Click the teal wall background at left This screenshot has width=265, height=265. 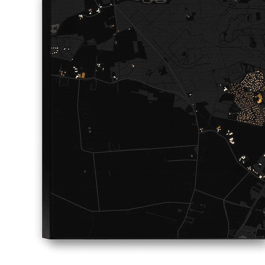[x=17, y=114]
